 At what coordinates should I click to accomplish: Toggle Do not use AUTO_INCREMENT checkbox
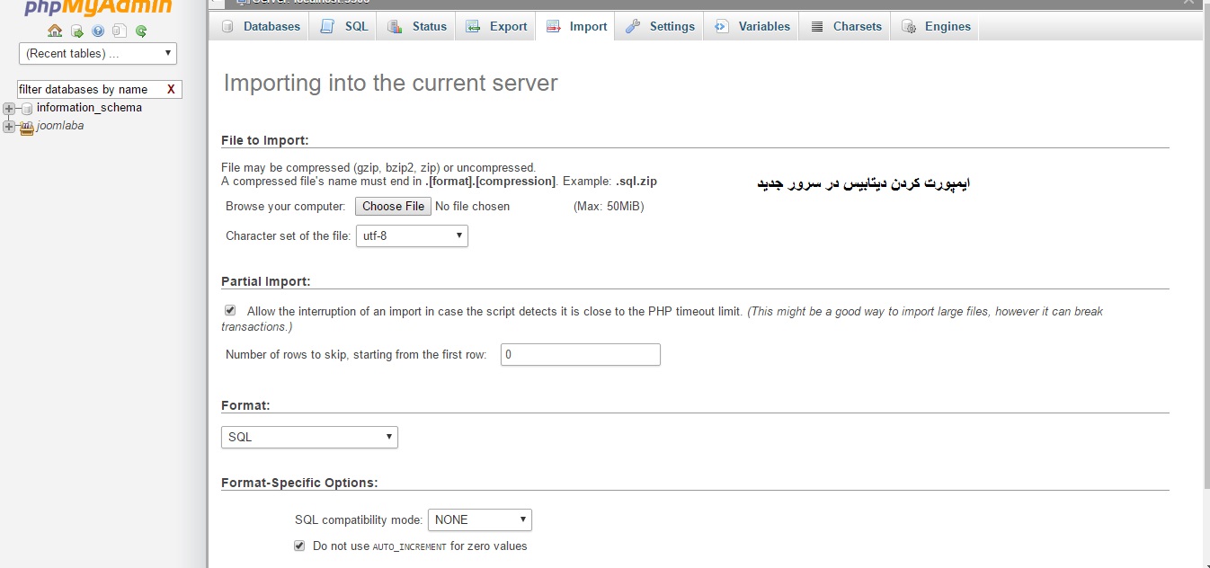click(x=299, y=546)
